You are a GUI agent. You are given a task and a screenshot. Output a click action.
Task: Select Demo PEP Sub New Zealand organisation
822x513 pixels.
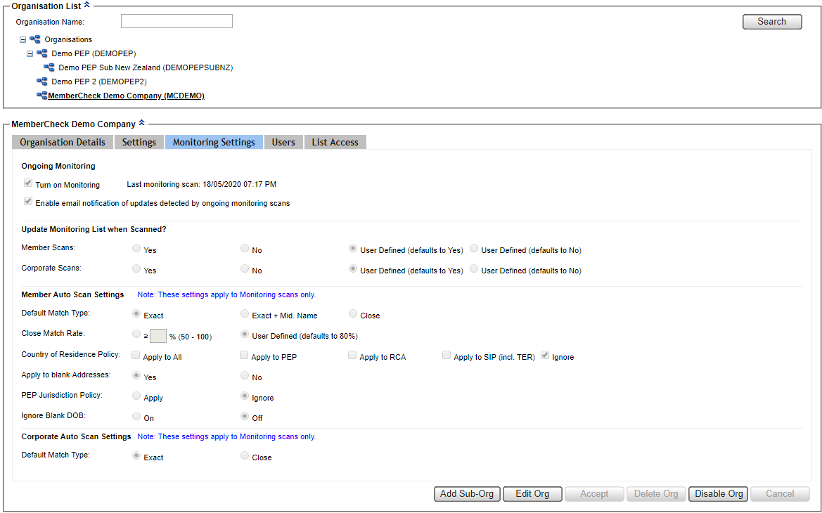coord(146,67)
